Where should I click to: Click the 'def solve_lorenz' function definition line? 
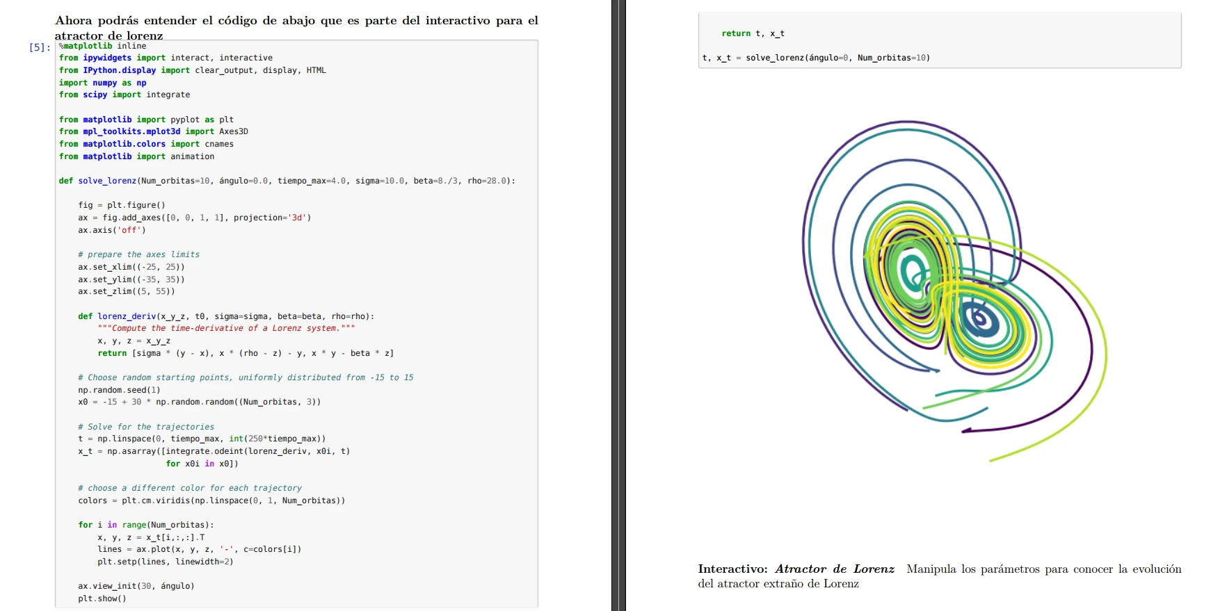pyautogui.click(x=287, y=181)
